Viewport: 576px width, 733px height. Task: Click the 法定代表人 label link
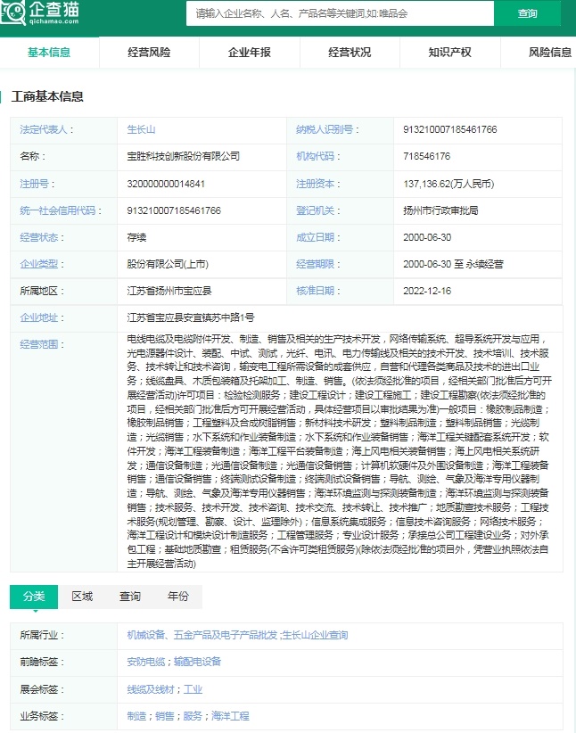coord(44,129)
